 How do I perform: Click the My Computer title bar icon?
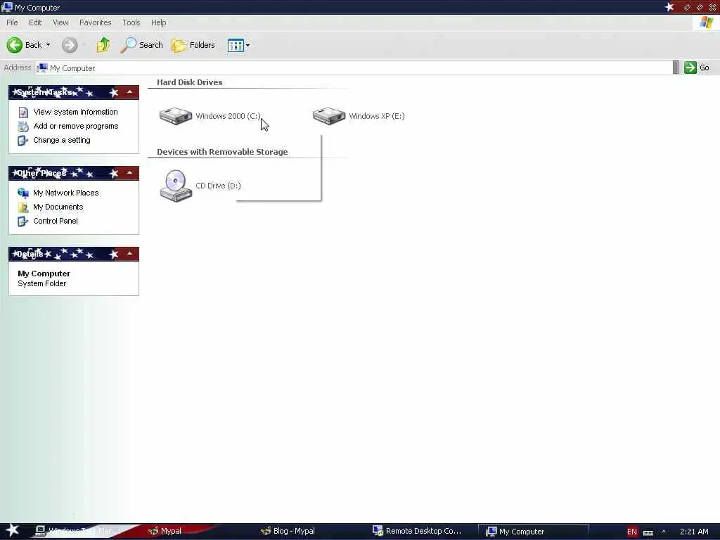pos(7,7)
